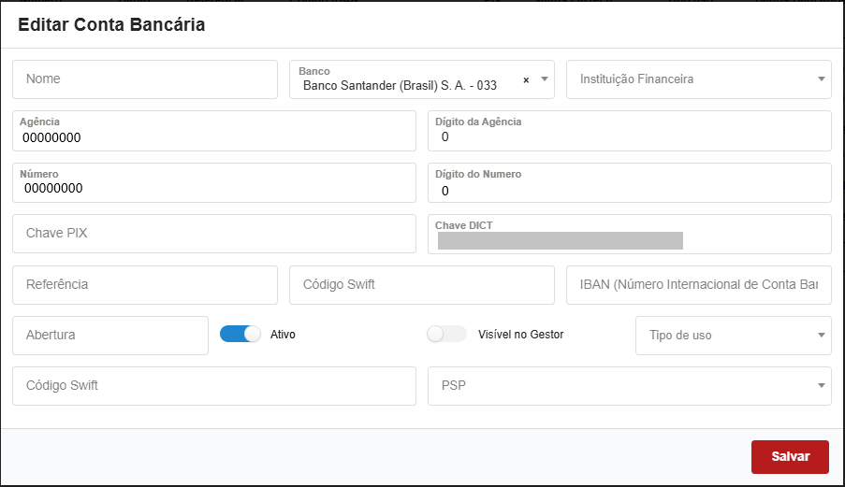Click the Salvar button
Screen dimensions: 845x487
790,456
